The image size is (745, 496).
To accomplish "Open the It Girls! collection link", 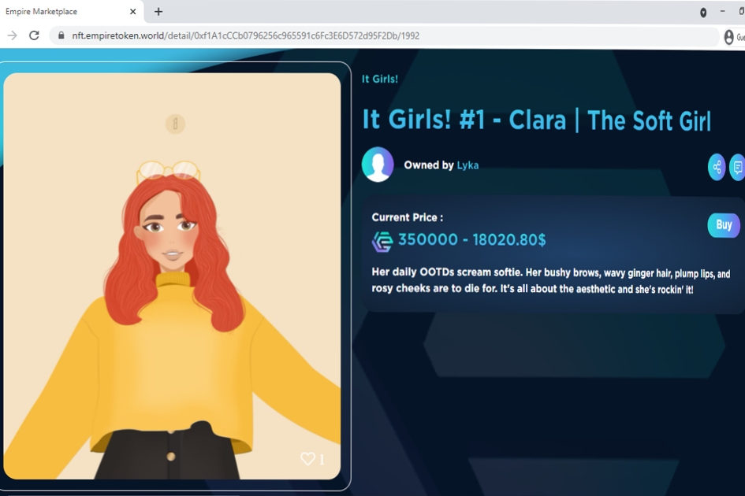I will [379, 79].
